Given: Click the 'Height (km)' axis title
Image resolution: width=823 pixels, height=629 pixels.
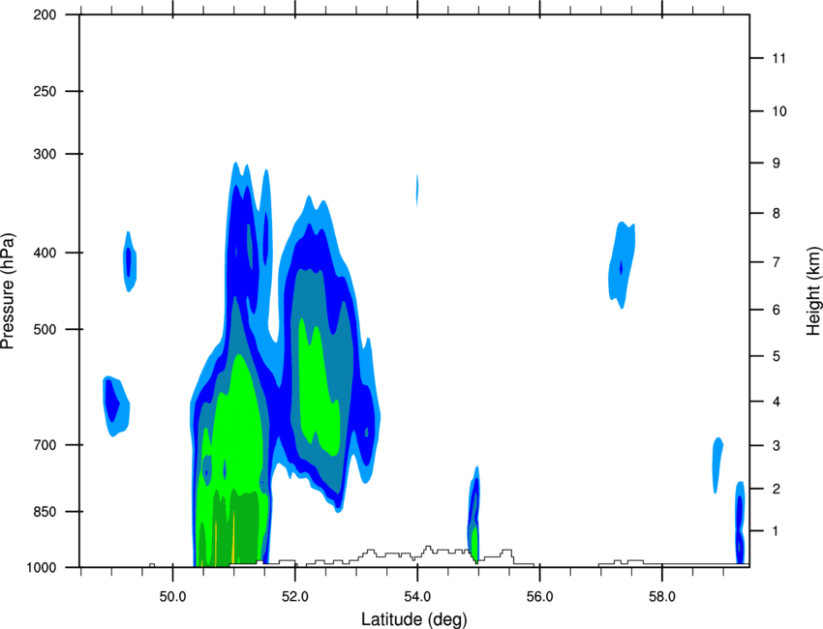Looking at the screenshot, I should click(813, 291).
